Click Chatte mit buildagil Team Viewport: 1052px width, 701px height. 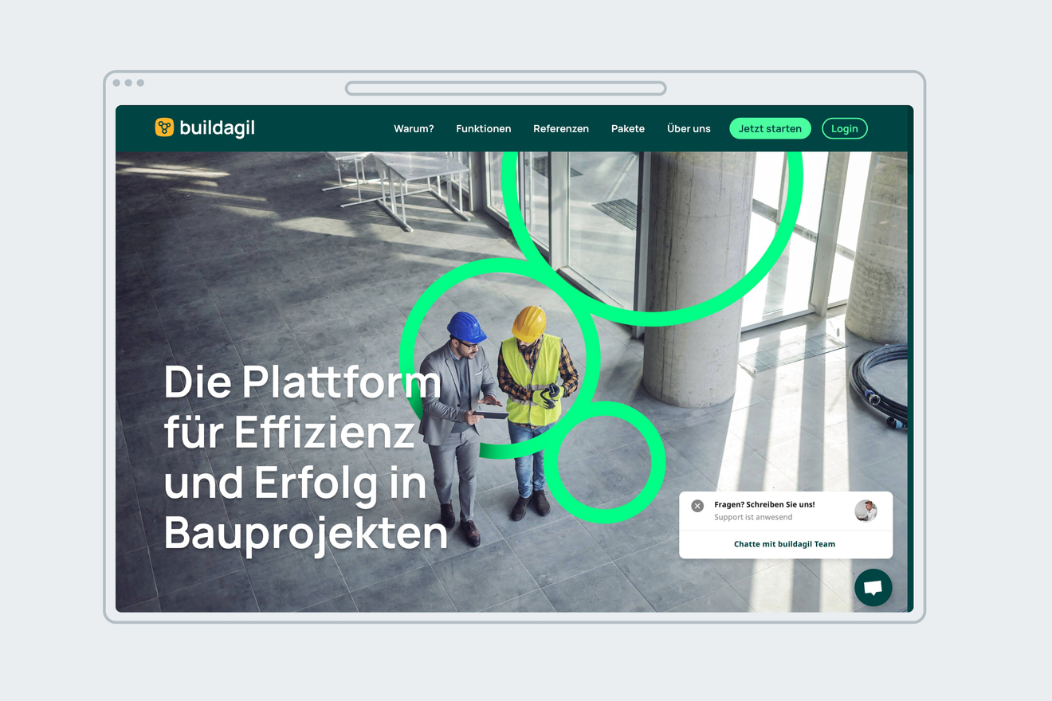click(784, 544)
